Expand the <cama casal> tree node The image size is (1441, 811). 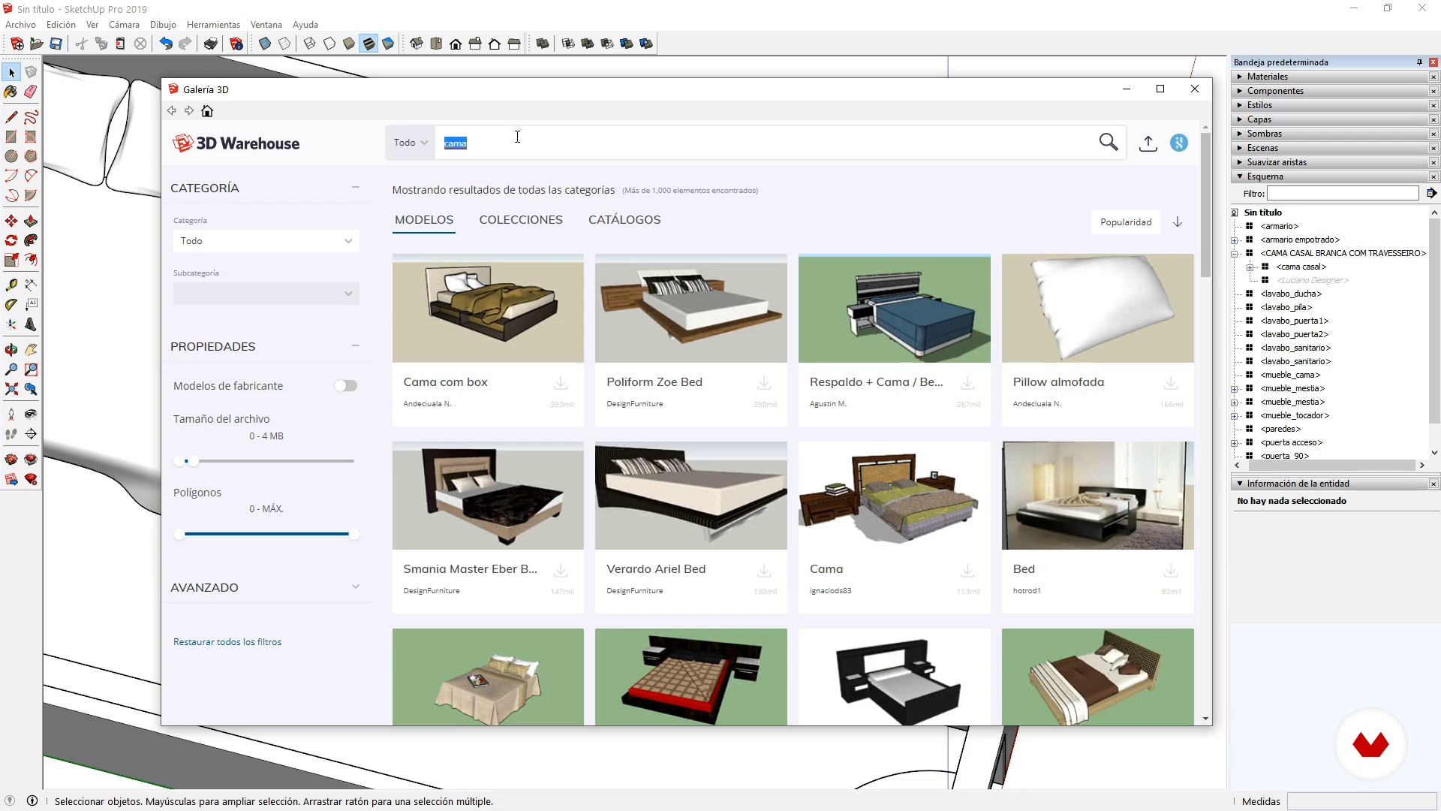point(1250,267)
